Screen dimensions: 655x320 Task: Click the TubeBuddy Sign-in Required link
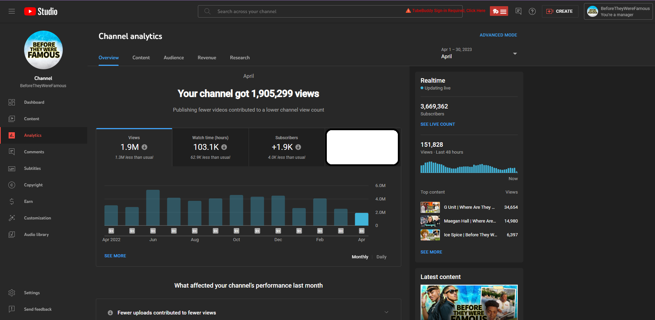pyautogui.click(x=449, y=11)
